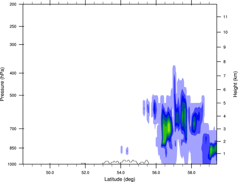Click the 300 pressure tick label

pos(13,45)
